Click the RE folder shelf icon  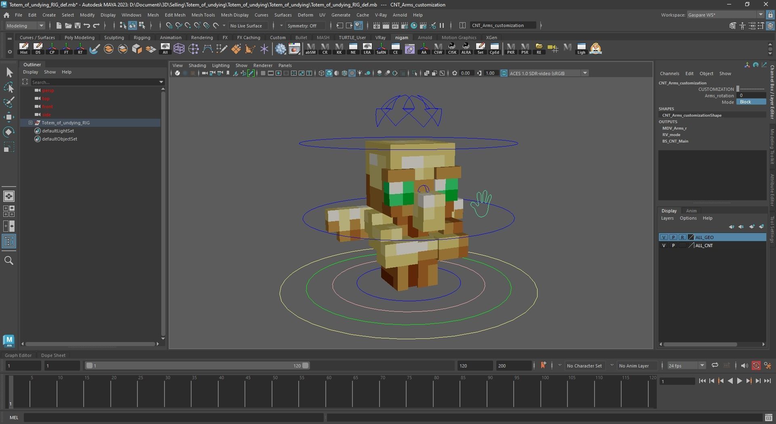click(539, 49)
